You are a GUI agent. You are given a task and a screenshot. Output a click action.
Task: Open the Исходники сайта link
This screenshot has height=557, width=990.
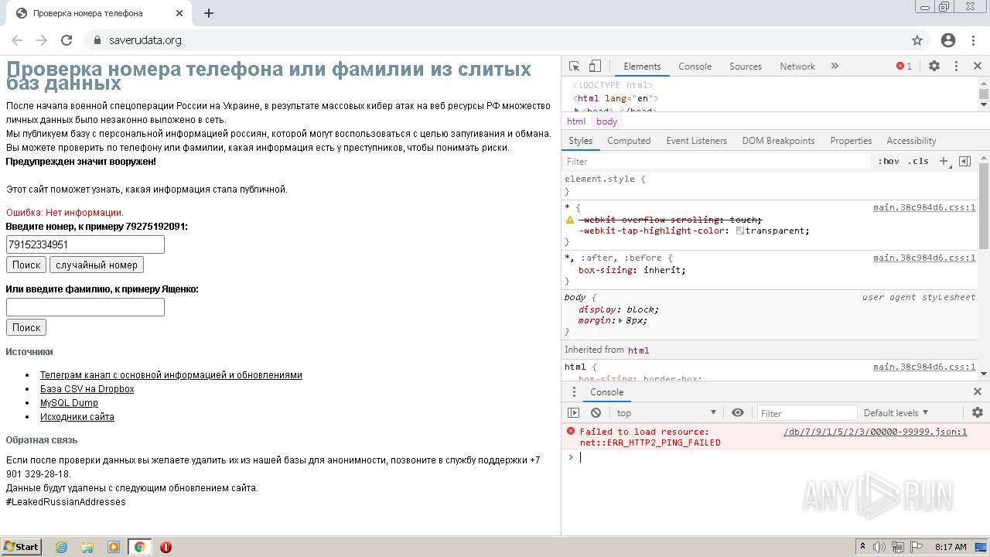pos(77,417)
